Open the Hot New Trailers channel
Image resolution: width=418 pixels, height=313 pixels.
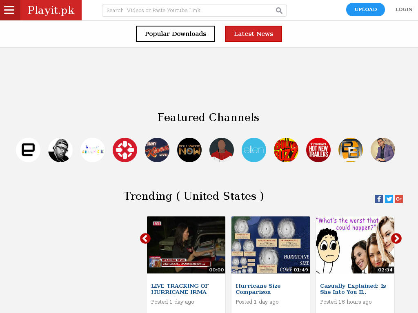click(x=318, y=150)
